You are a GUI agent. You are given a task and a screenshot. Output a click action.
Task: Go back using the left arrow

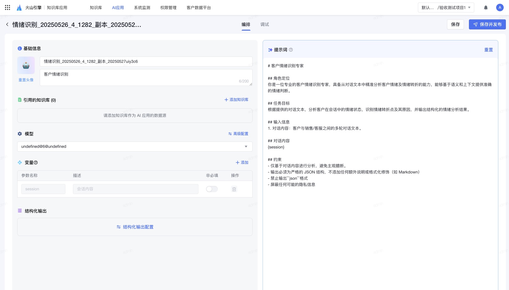pyautogui.click(x=7, y=24)
